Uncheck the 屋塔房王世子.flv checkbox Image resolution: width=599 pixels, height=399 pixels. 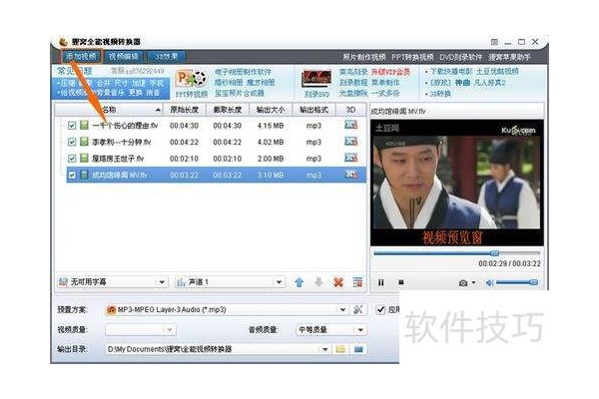point(72,159)
